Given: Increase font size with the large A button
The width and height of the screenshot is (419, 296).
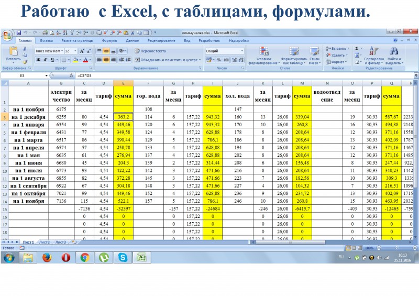Looking at the screenshot, I should pyautogui.click(x=82, y=51).
